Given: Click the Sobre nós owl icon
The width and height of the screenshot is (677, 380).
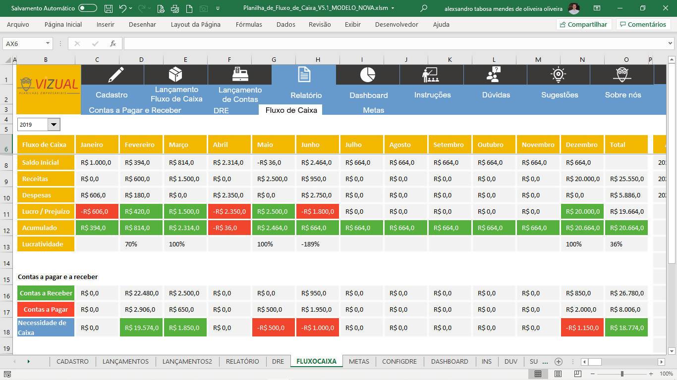Looking at the screenshot, I should pyautogui.click(x=622, y=75).
